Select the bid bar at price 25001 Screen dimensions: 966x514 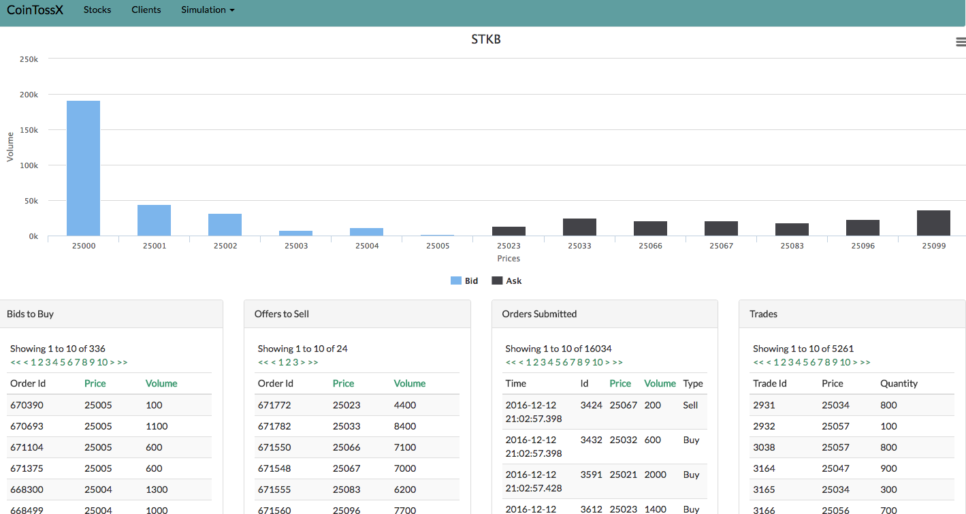point(154,221)
